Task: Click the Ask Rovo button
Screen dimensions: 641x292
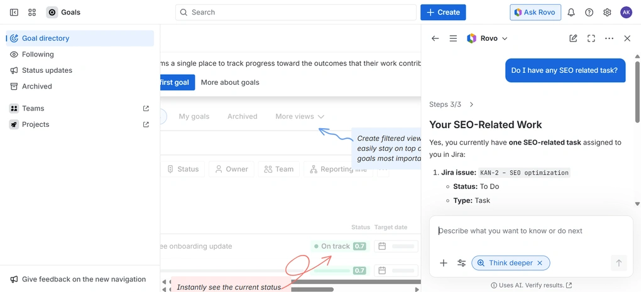Action: coord(535,12)
